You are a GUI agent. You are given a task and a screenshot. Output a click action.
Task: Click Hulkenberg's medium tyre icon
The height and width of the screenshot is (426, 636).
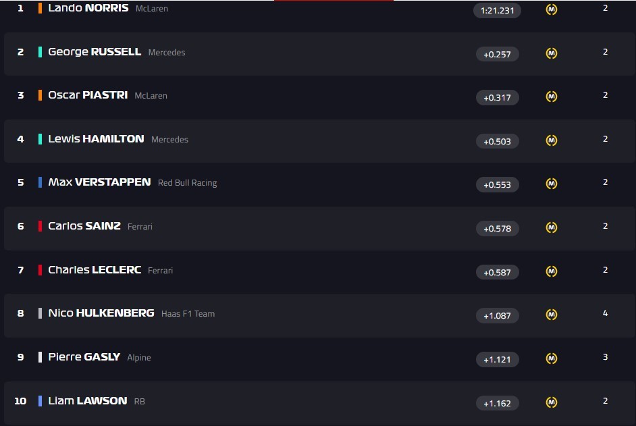tap(552, 315)
